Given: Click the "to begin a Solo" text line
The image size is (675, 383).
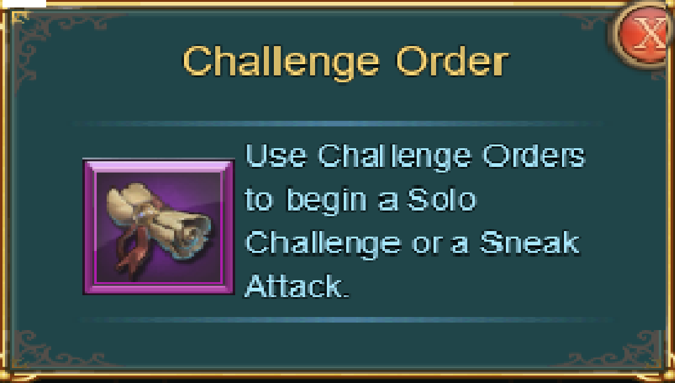Looking at the screenshot, I should (x=361, y=201).
